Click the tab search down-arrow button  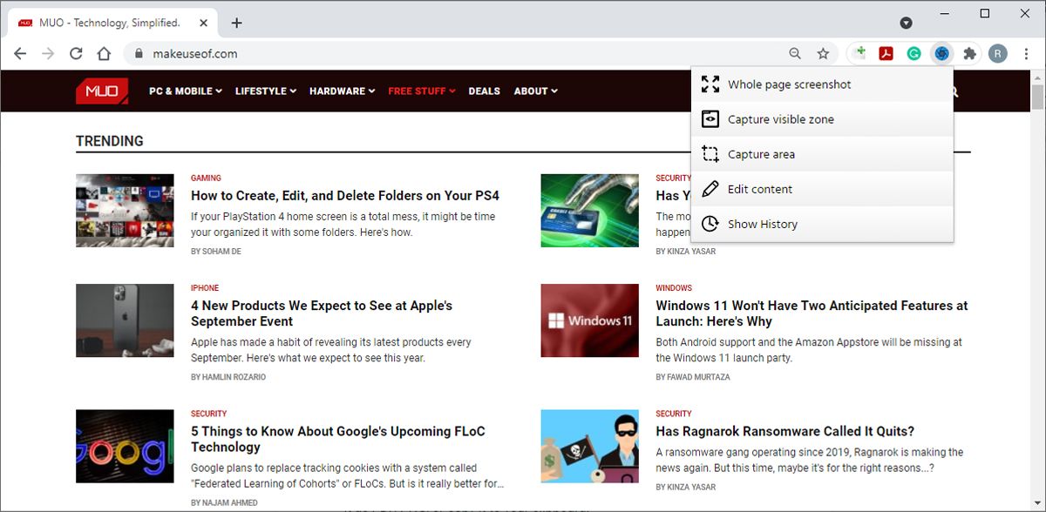907,23
